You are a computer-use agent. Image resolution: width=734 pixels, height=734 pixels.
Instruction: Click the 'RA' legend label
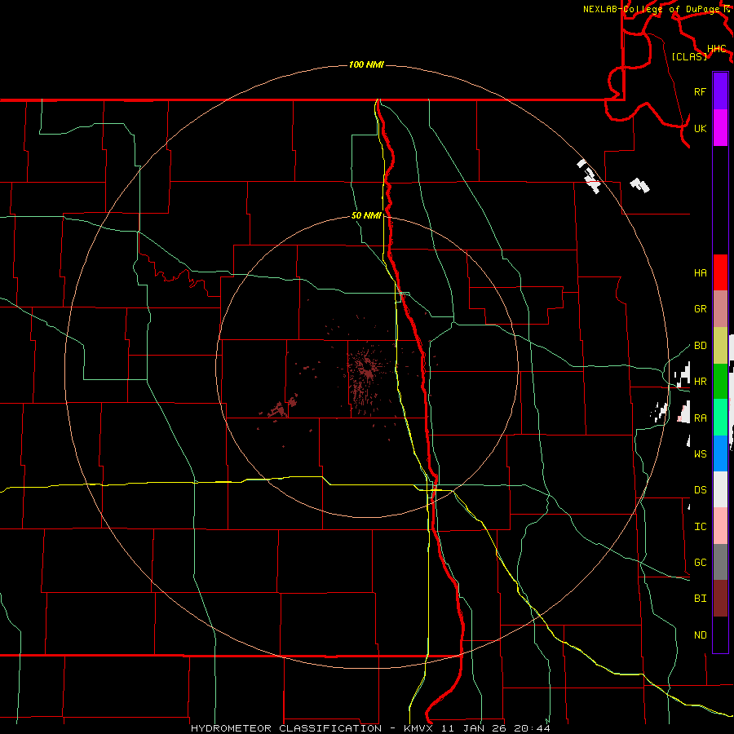point(700,418)
